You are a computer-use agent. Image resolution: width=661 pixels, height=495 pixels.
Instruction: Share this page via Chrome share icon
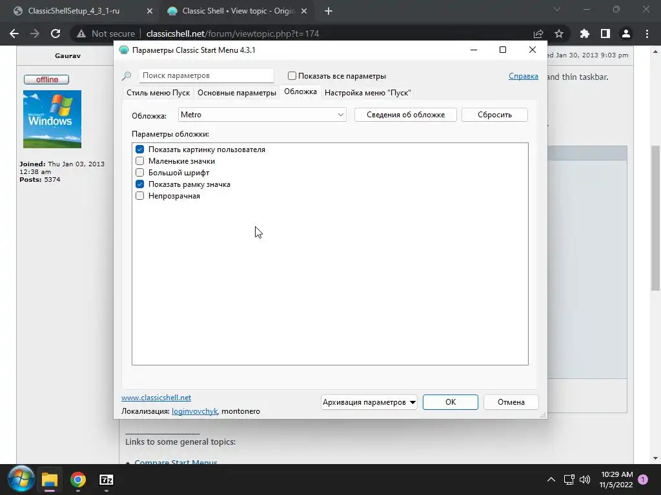tap(538, 34)
